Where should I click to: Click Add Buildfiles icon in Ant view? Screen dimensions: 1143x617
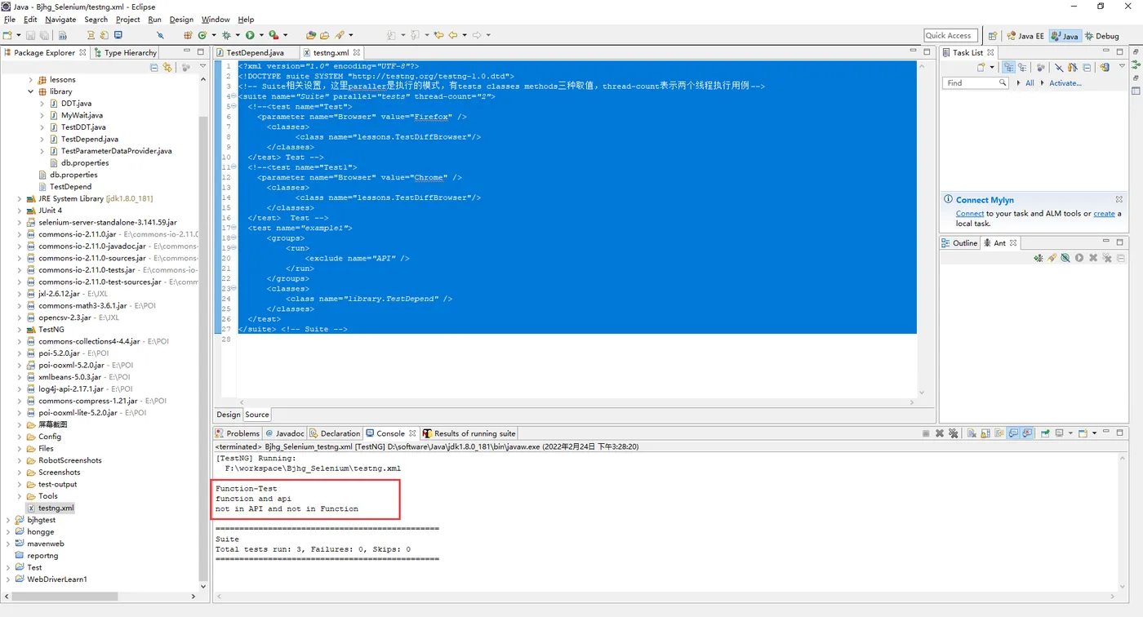[1038, 258]
